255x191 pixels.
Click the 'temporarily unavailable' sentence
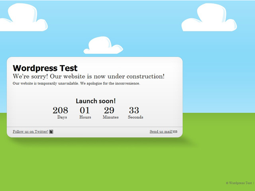[76, 84]
